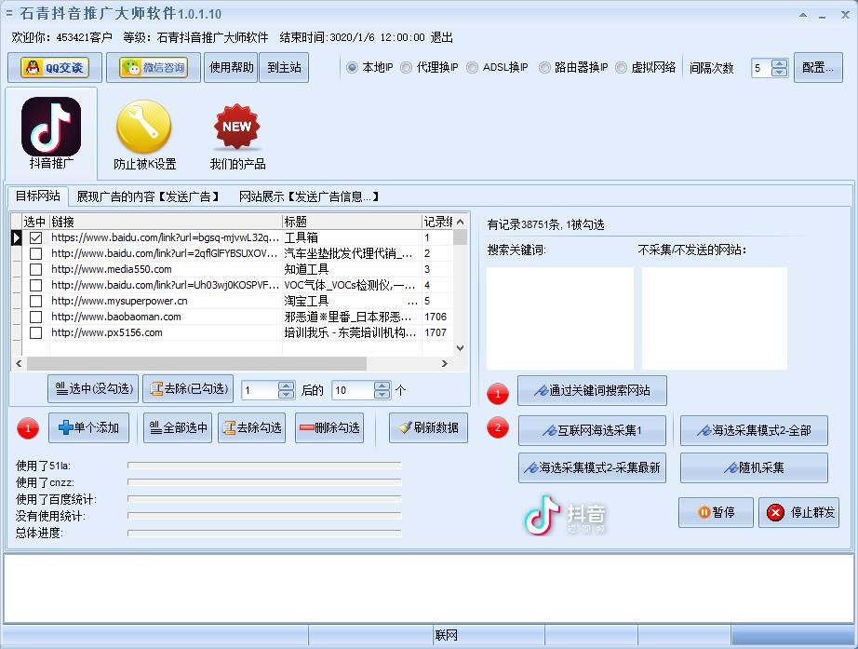Start 通过关键词搜索网站
858x649 pixels.
[x=592, y=390]
